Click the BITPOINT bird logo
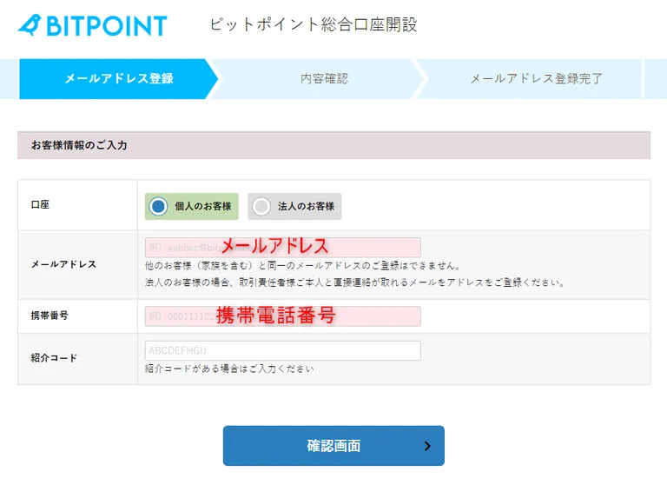 click(92, 25)
